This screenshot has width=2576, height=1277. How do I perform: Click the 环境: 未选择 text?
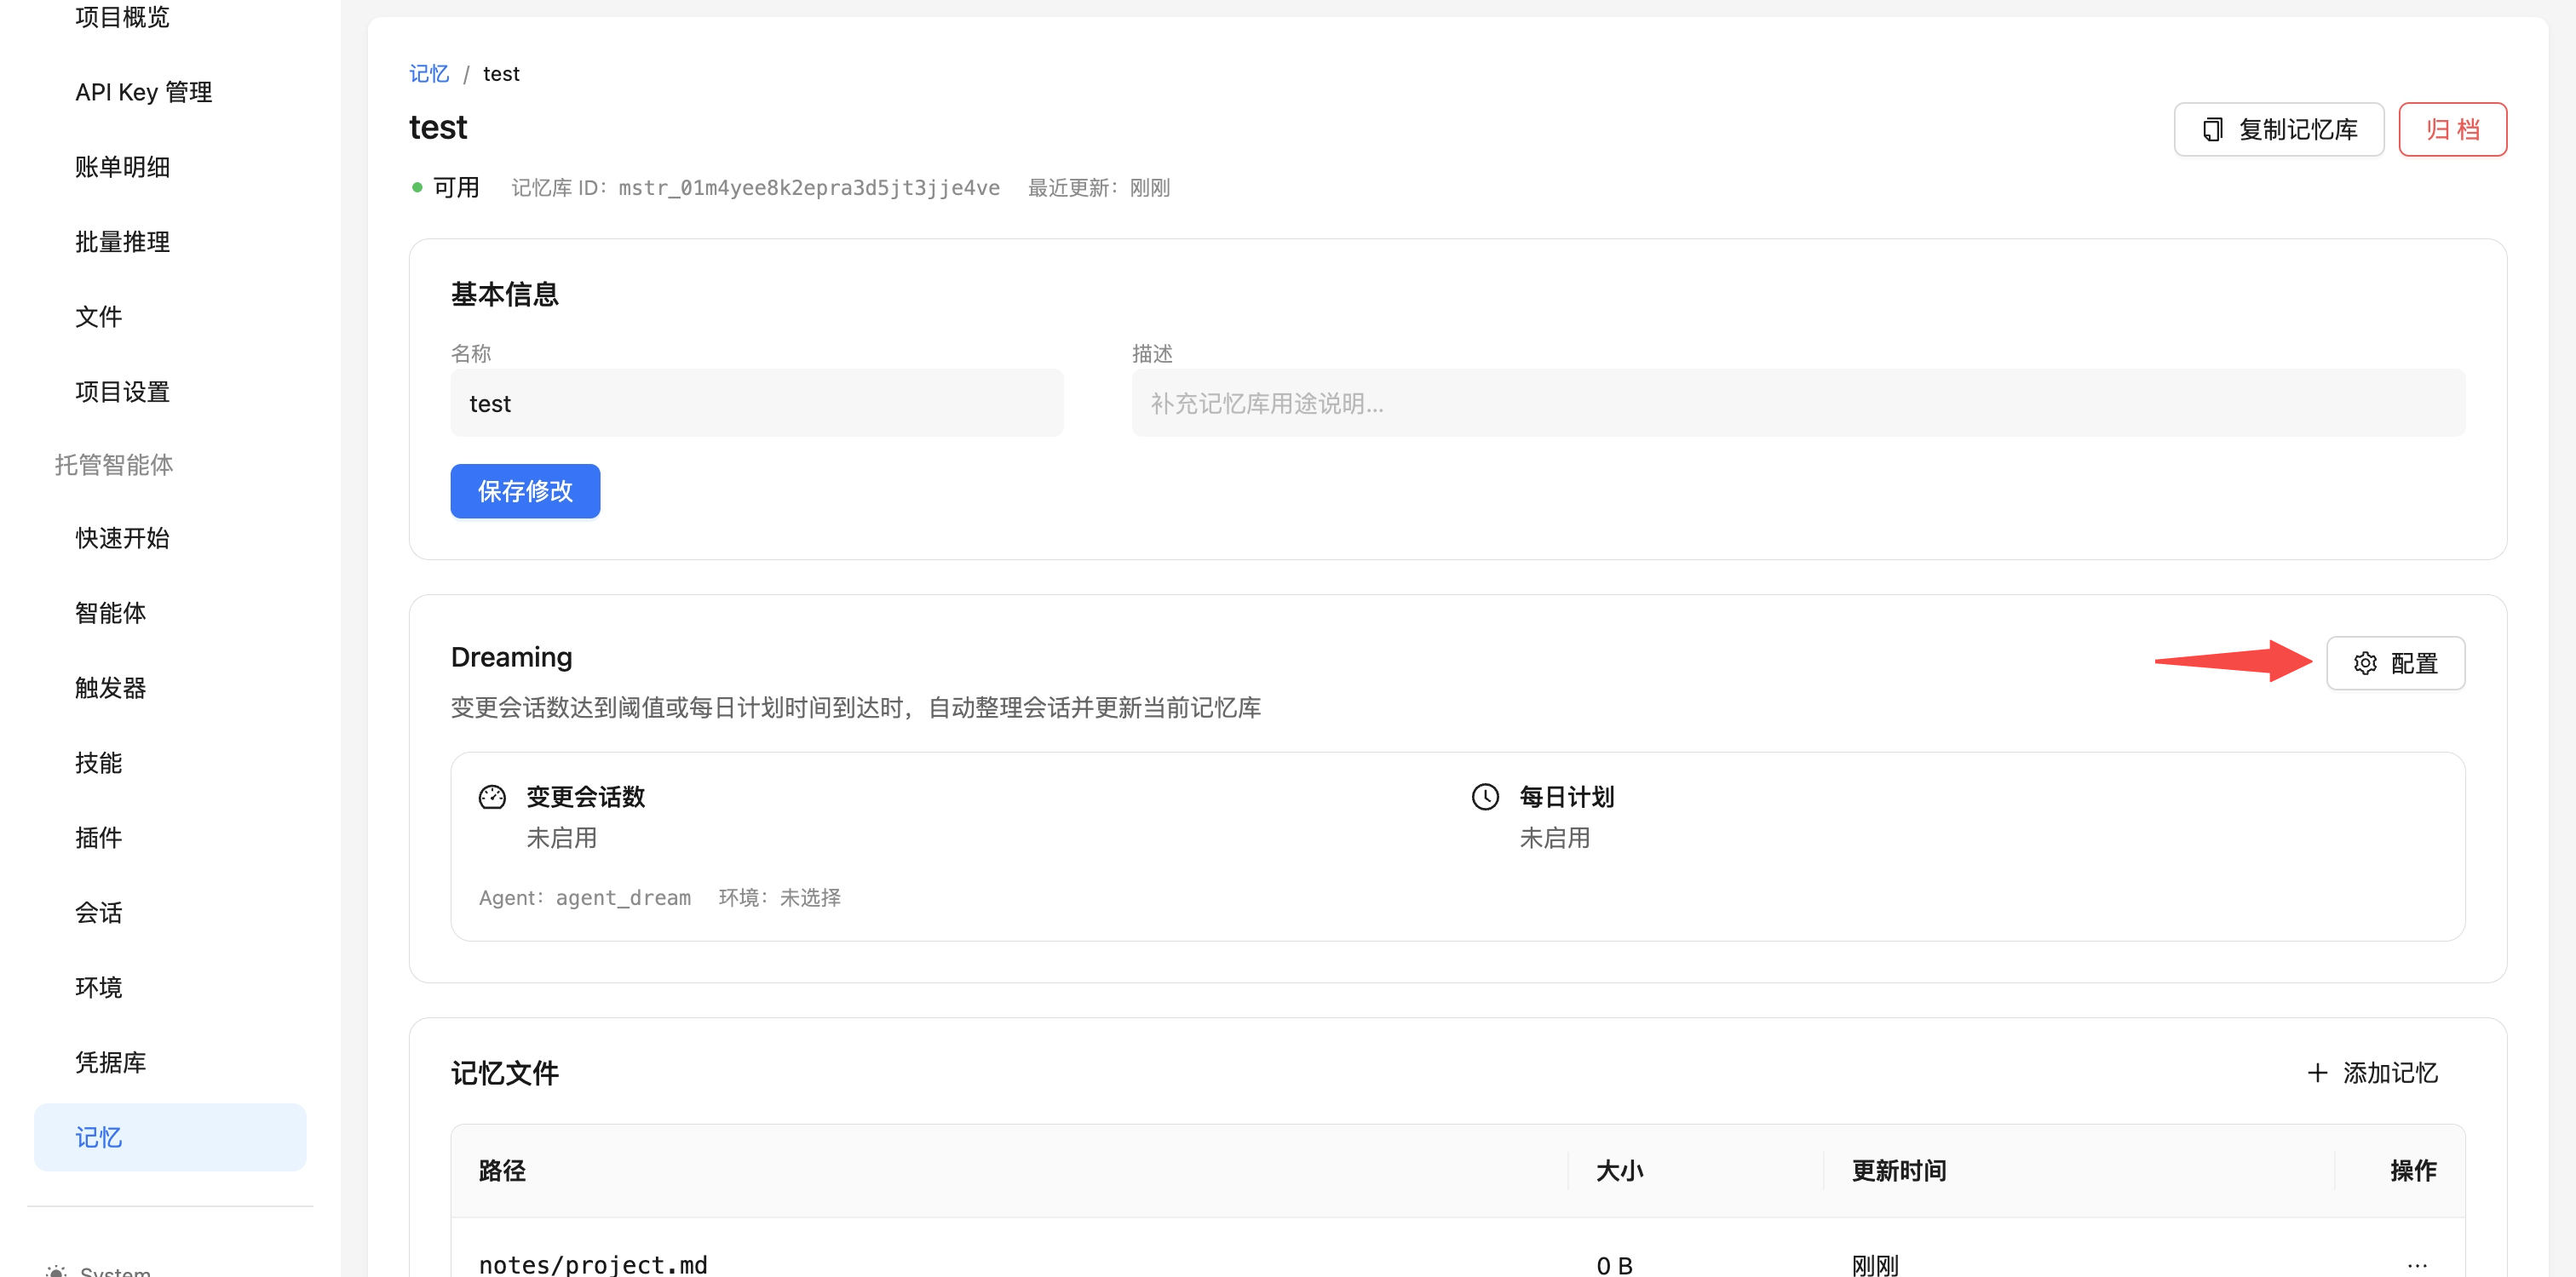coord(780,898)
